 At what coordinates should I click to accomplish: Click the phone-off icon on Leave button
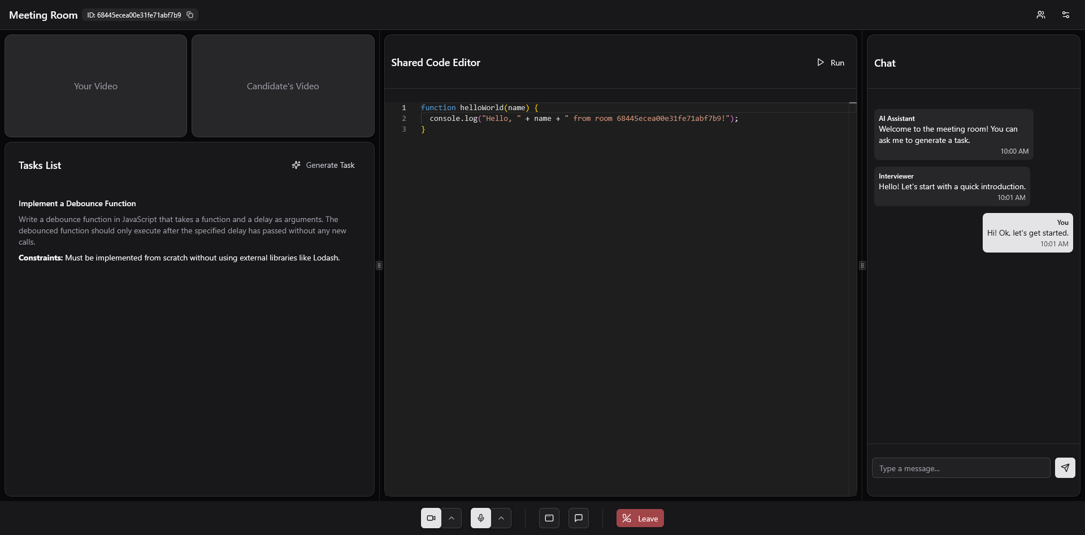point(627,517)
